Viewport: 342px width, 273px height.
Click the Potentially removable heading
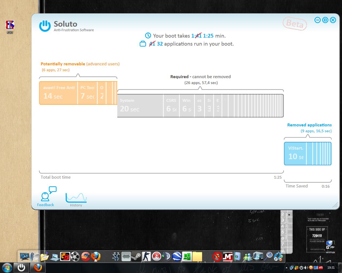[x=63, y=64]
